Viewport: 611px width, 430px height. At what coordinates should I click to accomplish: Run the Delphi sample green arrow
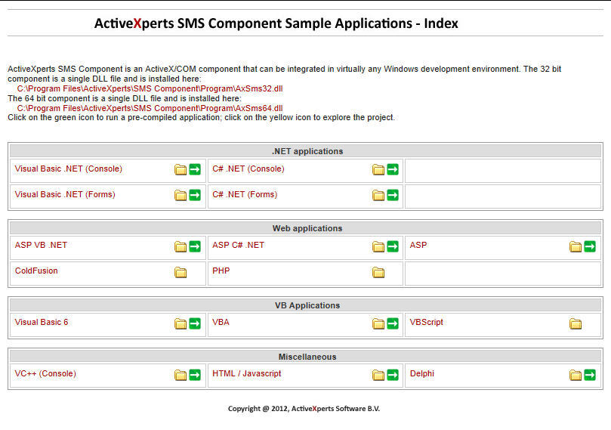590,375
